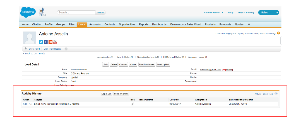The image size is (296, 125).
Task: Click the topics info icon
Action: pos(66,49)
